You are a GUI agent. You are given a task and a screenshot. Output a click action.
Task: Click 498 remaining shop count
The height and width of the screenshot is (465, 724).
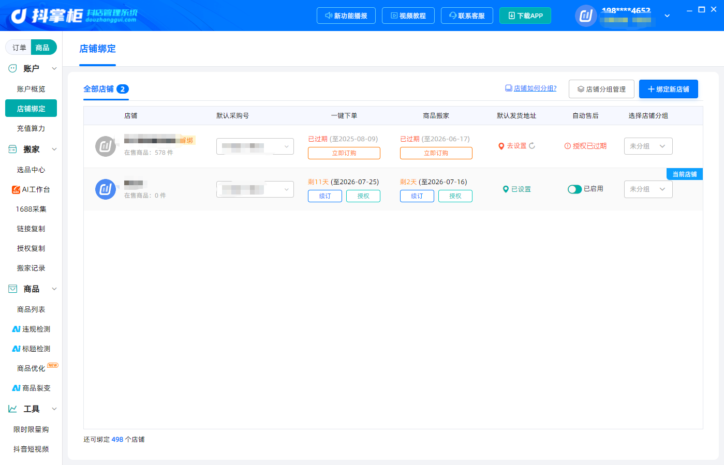[117, 440]
